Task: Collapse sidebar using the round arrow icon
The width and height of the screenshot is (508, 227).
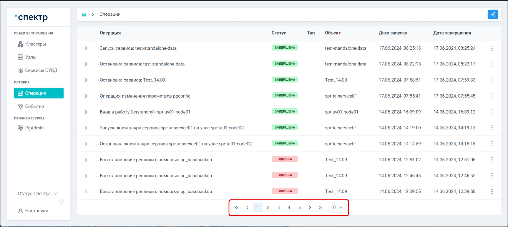Action: click(x=61, y=202)
